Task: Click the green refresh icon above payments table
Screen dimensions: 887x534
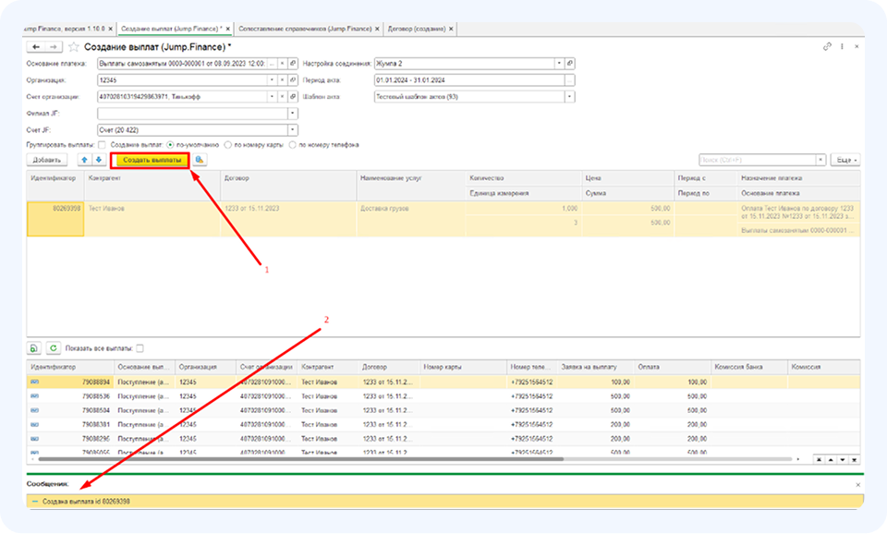Action: pyautogui.click(x=53, y=348)
